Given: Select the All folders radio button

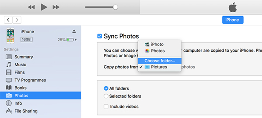Looking at the screenshot, I should click(106, 88).
